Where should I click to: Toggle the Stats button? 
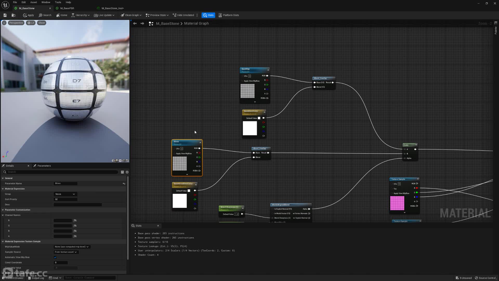click(x=208, y=15)
